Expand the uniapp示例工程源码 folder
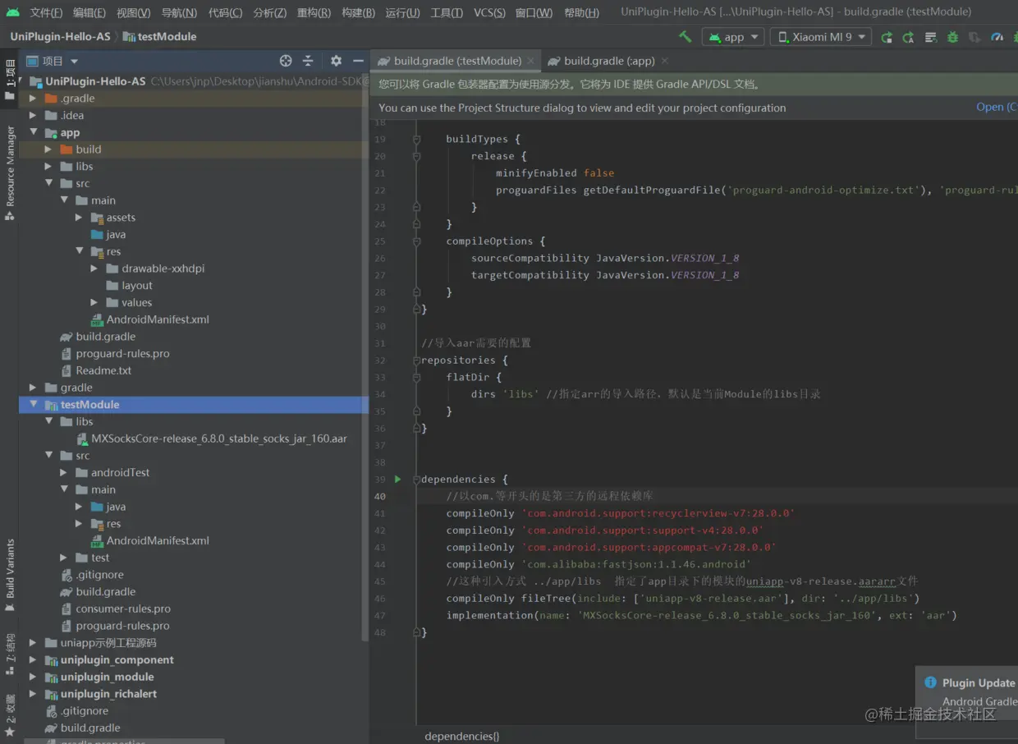 coord(33,643)
